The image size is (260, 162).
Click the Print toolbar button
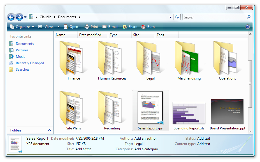coord(91,27)
